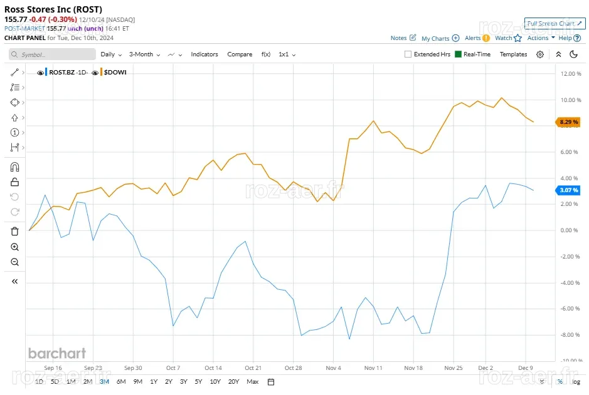Open the Compare menu

240,54
